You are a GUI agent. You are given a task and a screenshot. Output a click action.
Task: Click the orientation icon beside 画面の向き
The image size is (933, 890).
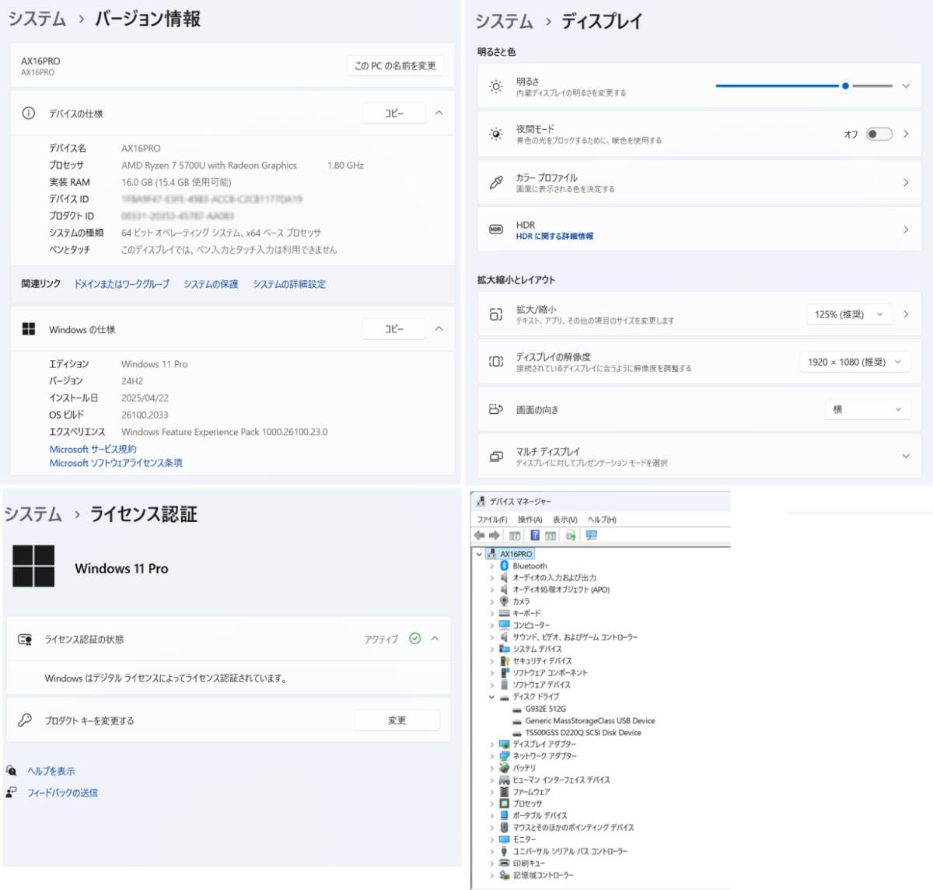[x=496, y=409]
